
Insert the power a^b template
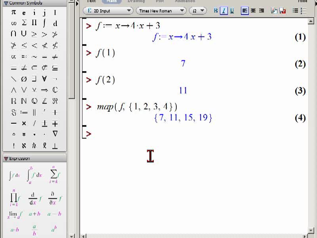point(54,229)
